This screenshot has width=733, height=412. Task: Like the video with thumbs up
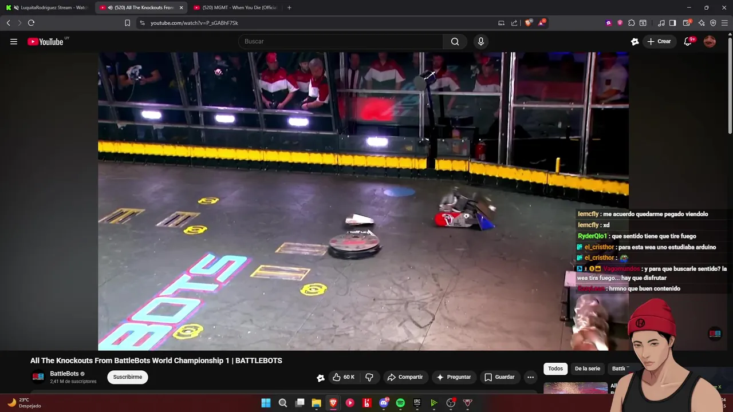[x=344, y=377]
